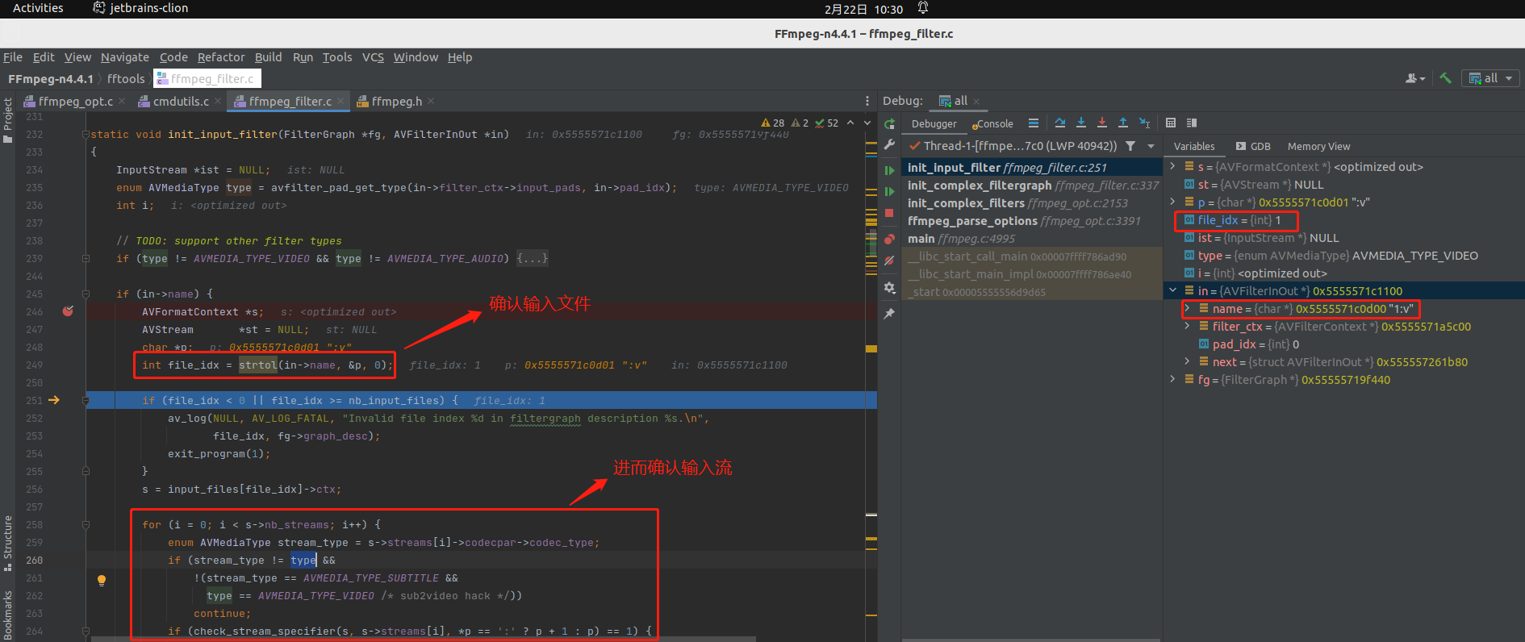Image resolution: width=1525 pixels, height=642 pixels.
Task: Click Run to Cursor icon
Action: click(1144, 123)
